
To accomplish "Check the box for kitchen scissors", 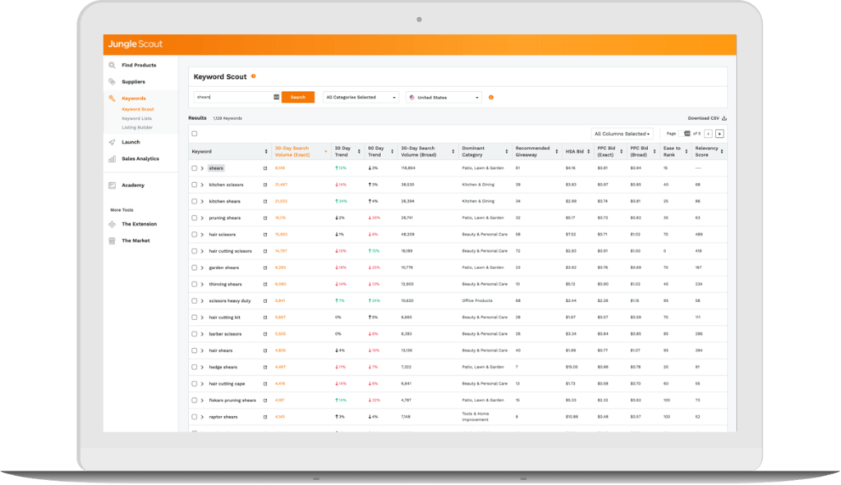I will [195, 185].
